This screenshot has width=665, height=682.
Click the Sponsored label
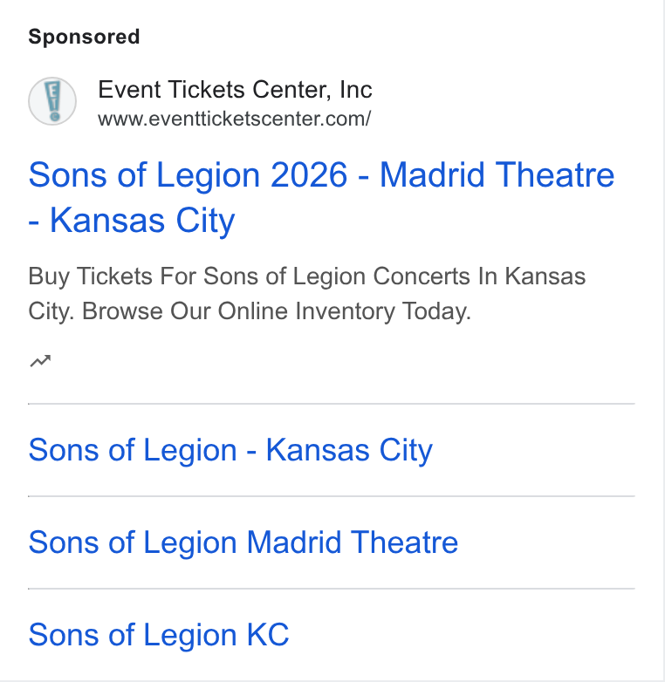click(x=84, y=37)
